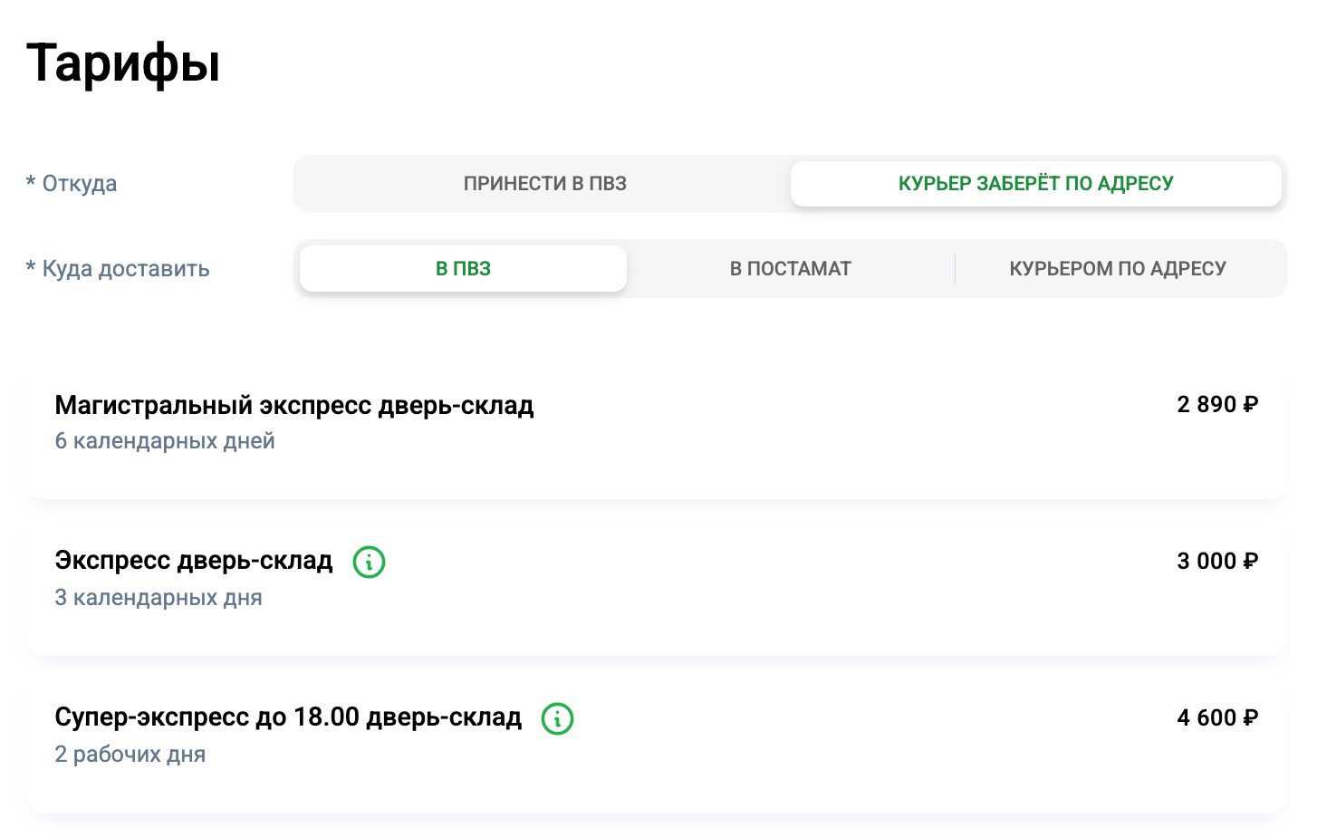Click the Откуда field label
The image size is (1317, 837).
pos(80,184)
